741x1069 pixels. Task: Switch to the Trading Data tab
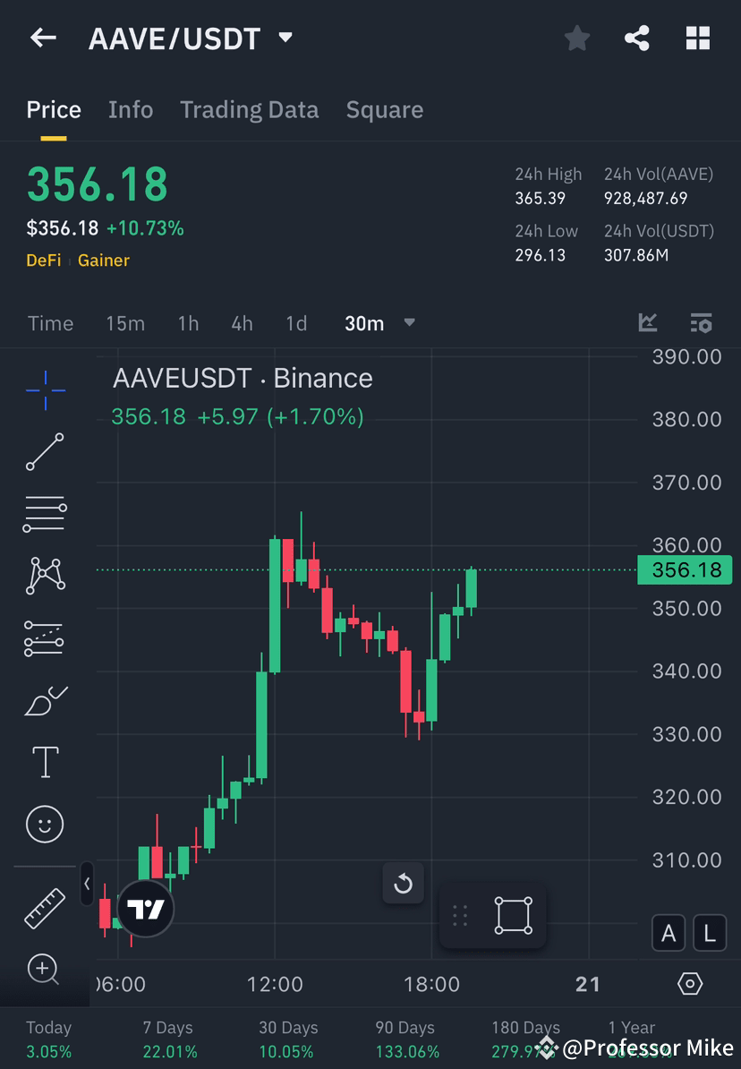(x=249, y=109)
